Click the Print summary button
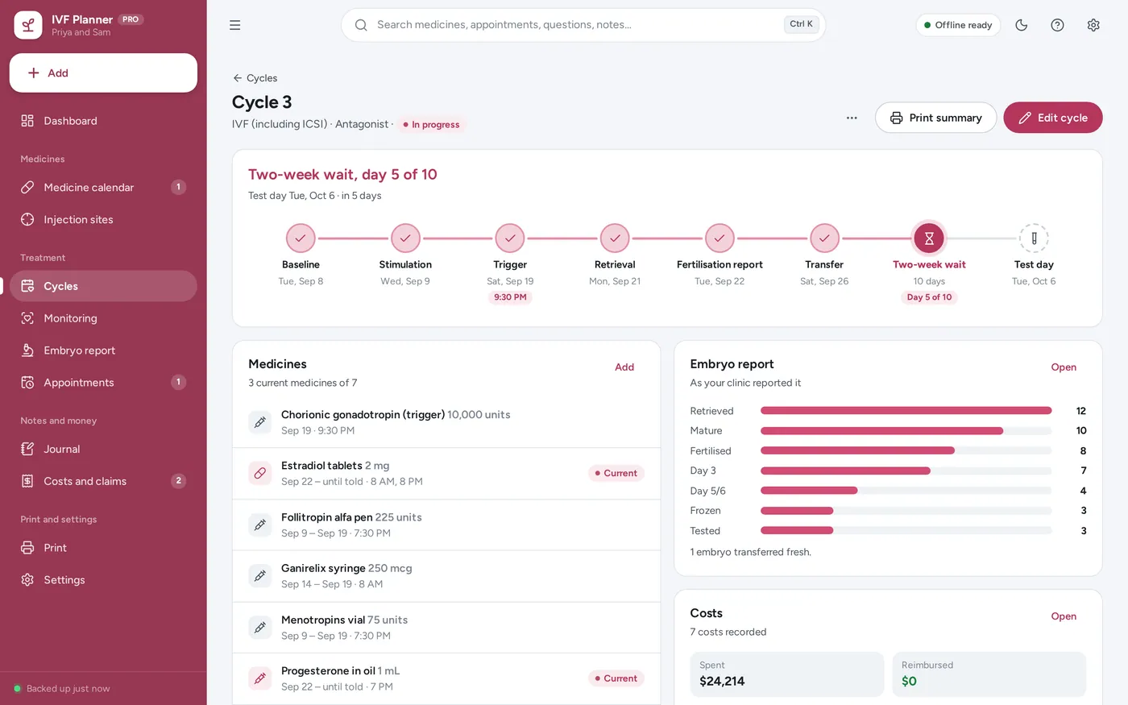This screenshot has width=1128, height=705. click(935, 118)
